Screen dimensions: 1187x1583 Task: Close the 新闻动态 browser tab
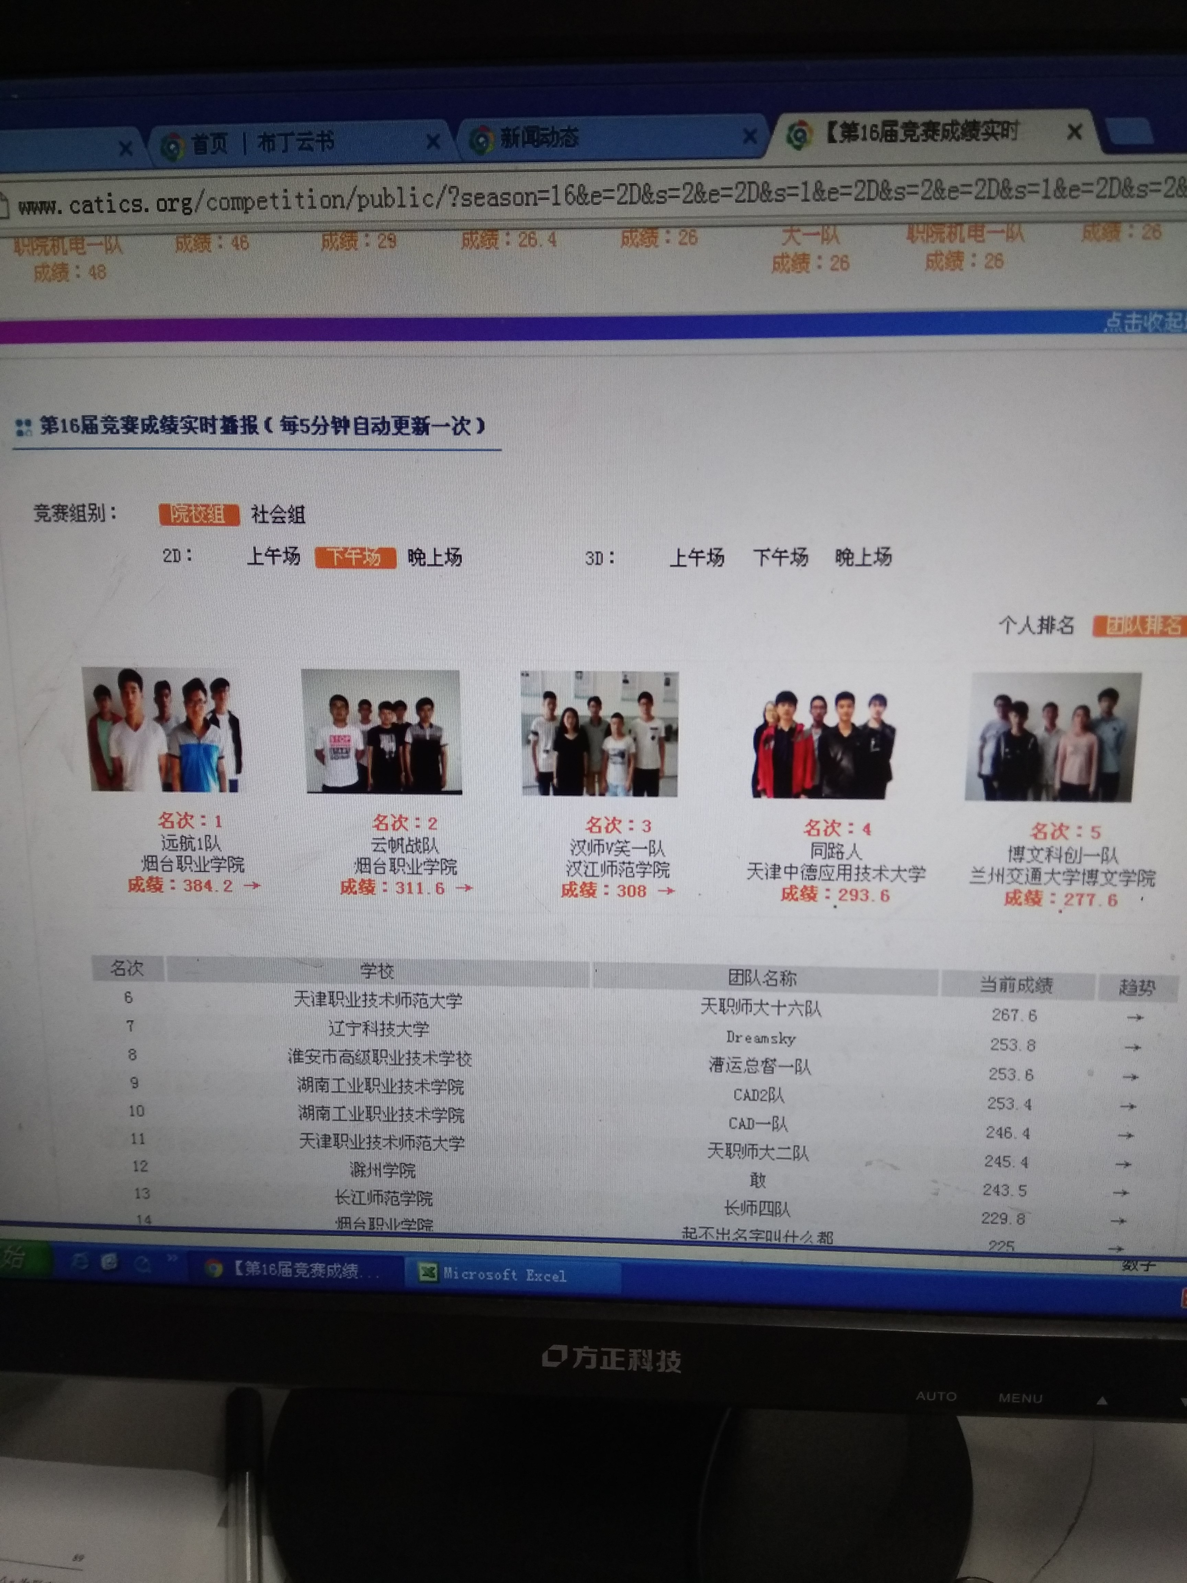point(750,136)
